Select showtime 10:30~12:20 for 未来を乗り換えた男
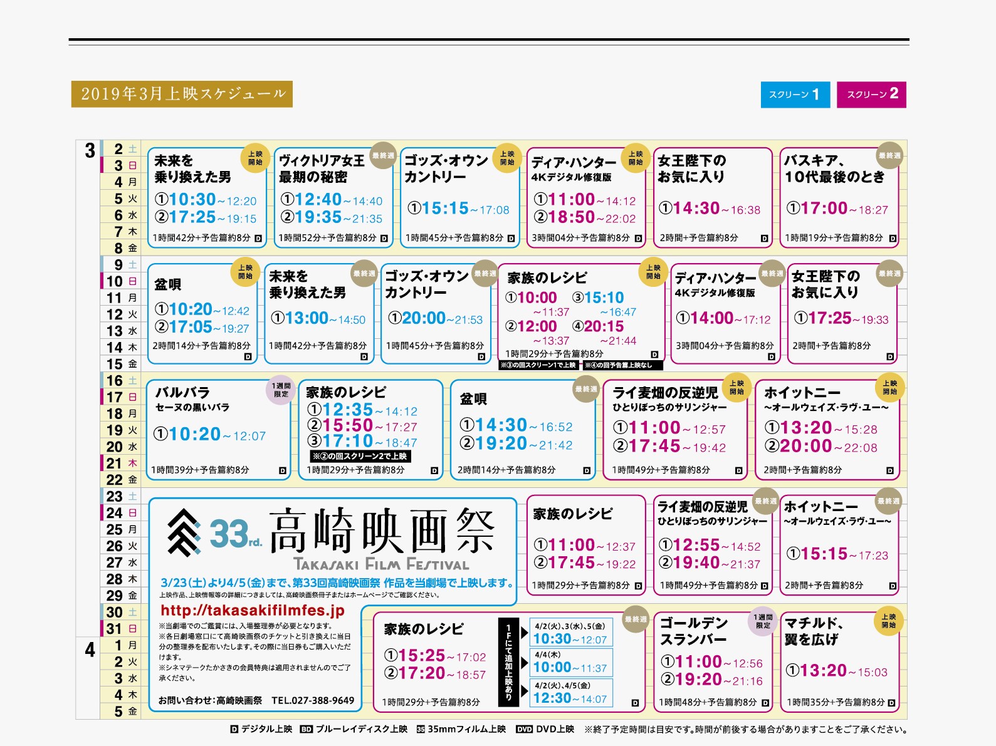 206,200
